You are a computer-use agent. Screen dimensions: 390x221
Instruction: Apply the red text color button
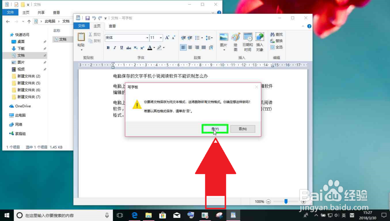coord(150,48)
